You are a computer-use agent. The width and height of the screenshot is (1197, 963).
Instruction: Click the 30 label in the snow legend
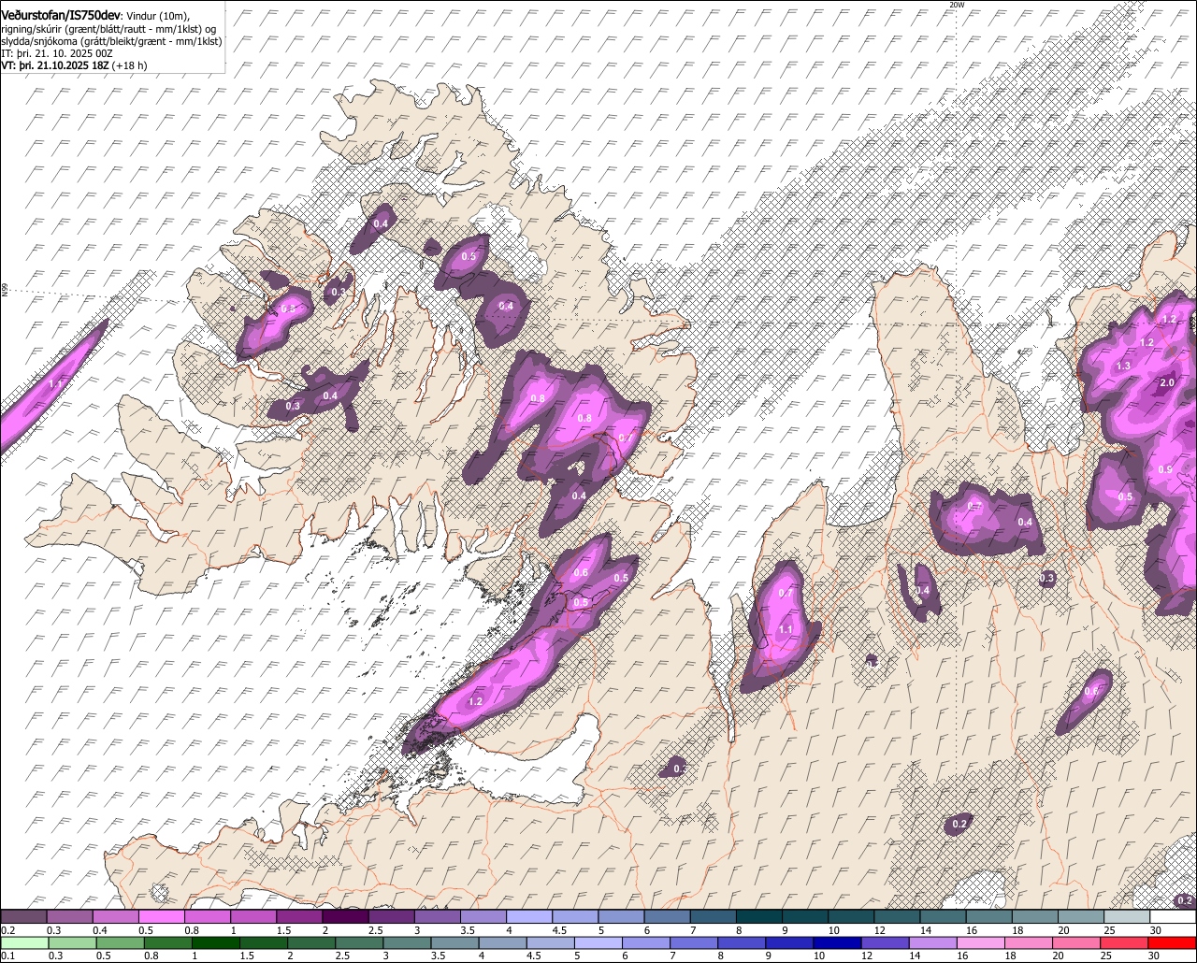[1156, 930]
